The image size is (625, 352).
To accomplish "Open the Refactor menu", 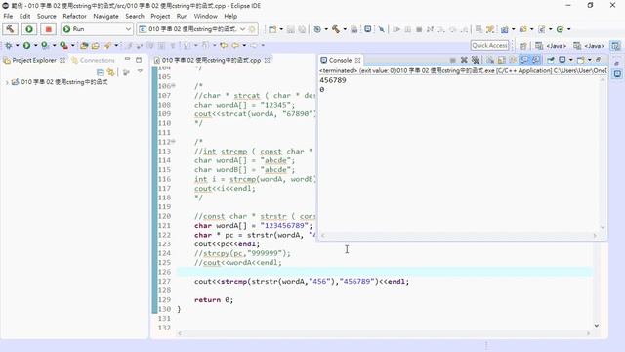I will click(x=74, y=16).
